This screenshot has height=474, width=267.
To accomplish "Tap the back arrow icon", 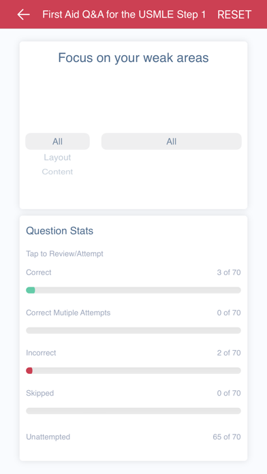I will 23,14.
